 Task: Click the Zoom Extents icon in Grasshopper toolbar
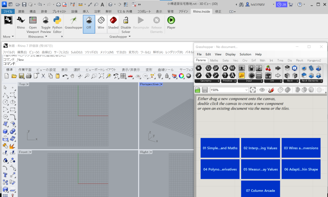click(253, 90)
